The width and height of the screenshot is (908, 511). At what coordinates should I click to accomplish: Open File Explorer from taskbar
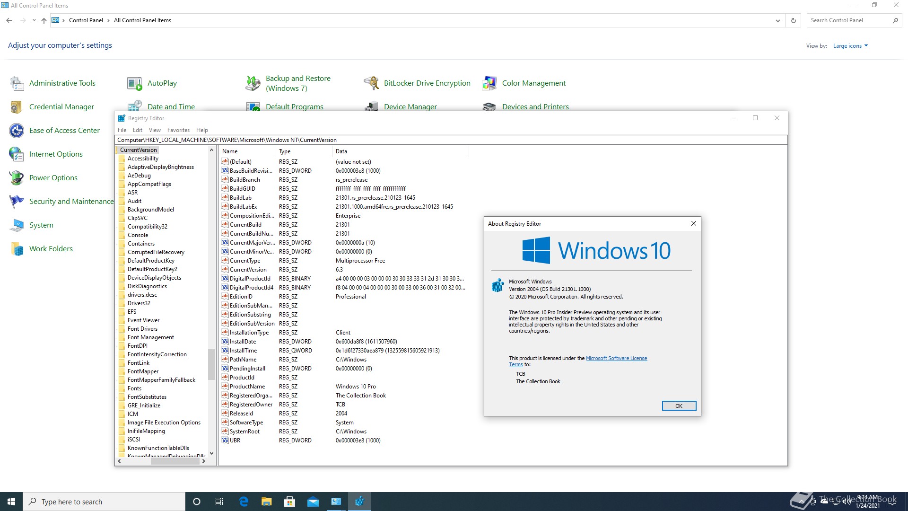click(266, 502)
